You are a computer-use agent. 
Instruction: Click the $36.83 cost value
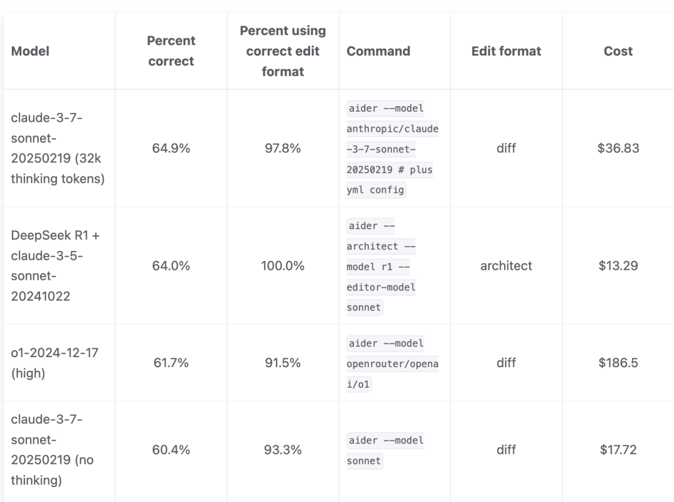coord(618,149)
